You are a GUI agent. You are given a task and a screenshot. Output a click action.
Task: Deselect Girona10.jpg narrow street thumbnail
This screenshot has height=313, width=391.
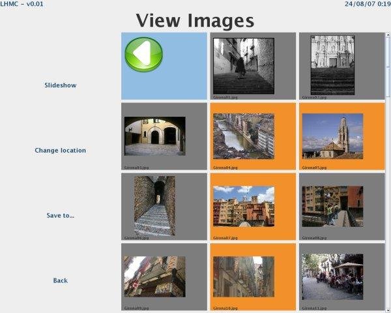pyautogui.click(x=244, y=276)
